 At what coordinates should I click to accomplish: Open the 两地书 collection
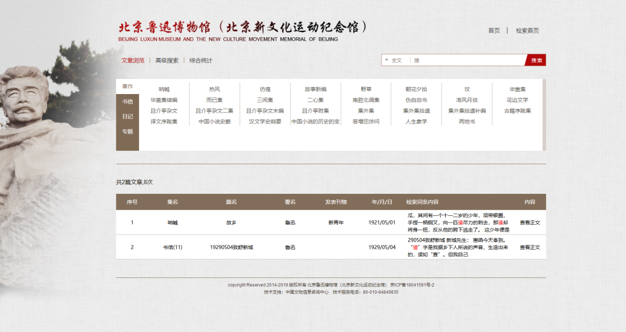coord(467,122)
